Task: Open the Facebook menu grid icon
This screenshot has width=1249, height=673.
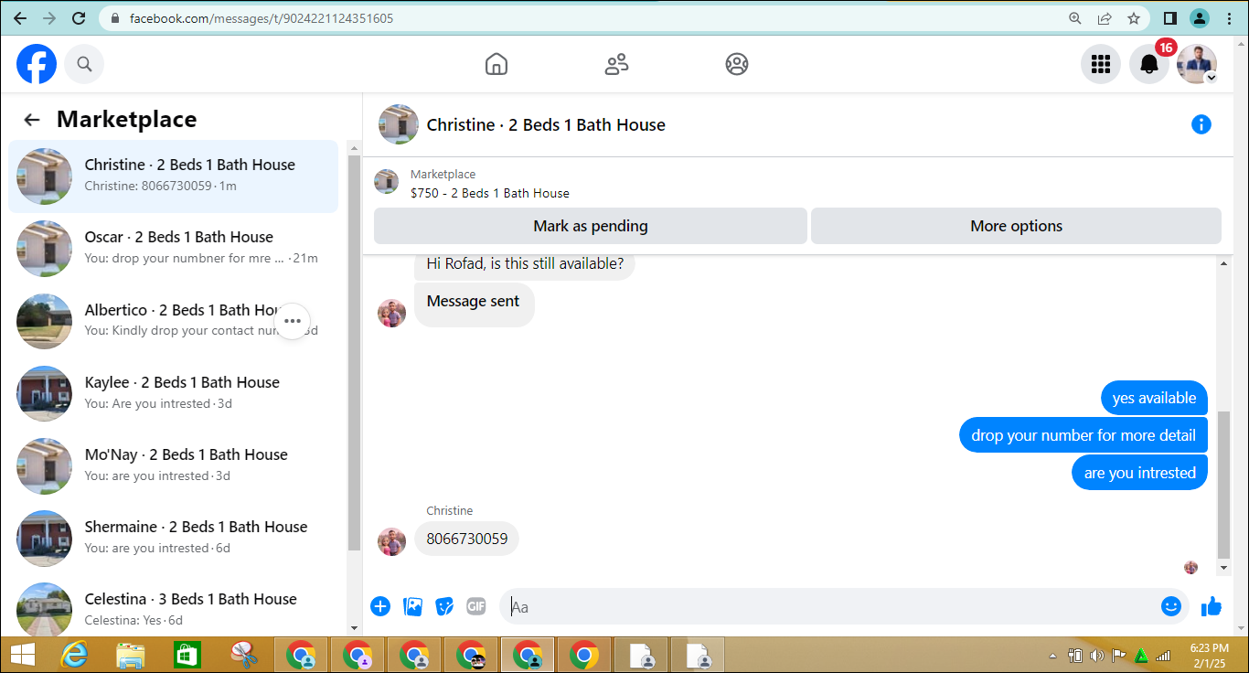Action: pyautogui.click(x=1101, y=64)
